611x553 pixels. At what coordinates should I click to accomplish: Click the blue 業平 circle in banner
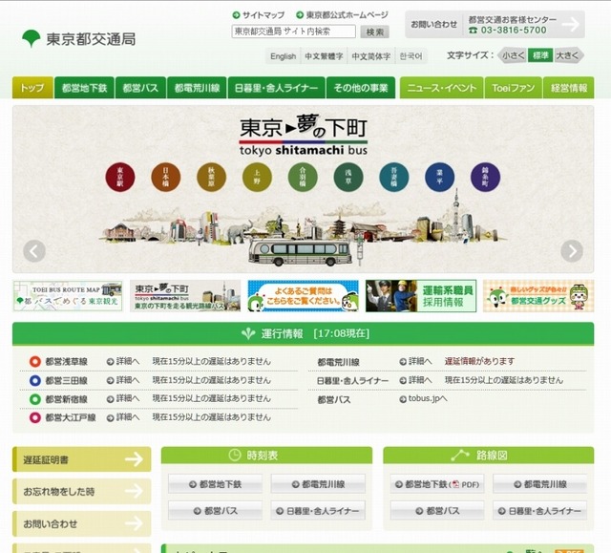click(x=439, y=177)
